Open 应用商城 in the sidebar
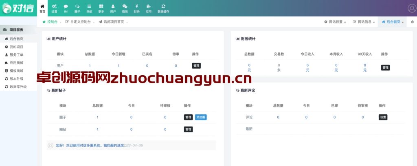Viewport: 417px width, 166px height. pyautogui.click(x=19, y=63)
